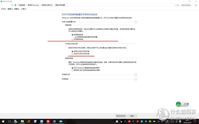Refresh the address bar location
199x124 pixels.
click(x=178, y=5)
